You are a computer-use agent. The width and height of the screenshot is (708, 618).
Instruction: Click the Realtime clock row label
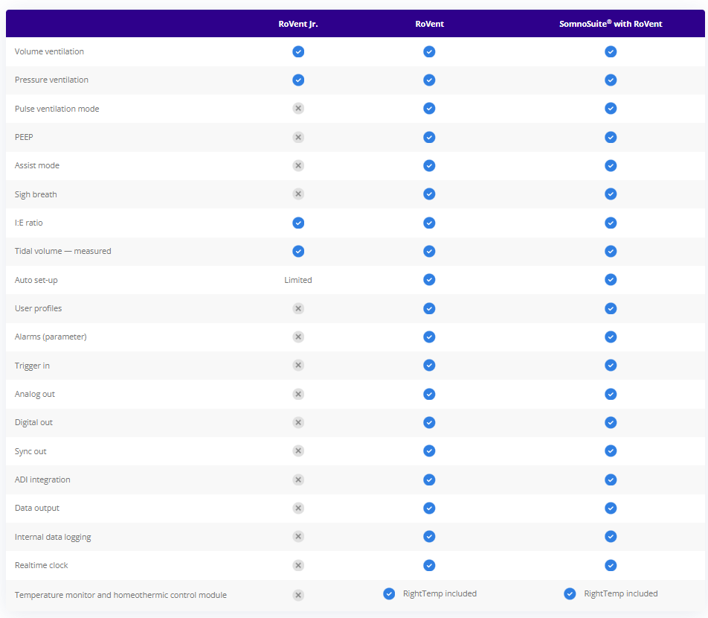[x=41, y=566]
